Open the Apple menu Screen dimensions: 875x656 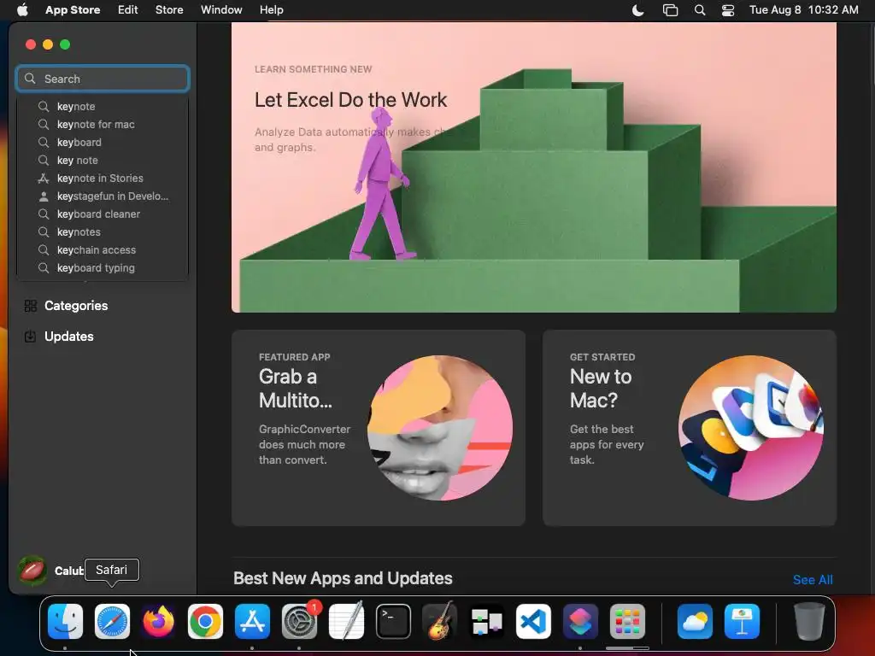pos(22,10)
